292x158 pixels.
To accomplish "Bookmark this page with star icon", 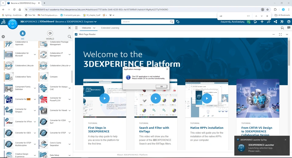I will click(x=268, y=9).
